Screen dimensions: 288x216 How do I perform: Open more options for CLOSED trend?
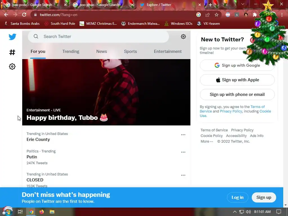pos(183,175)
